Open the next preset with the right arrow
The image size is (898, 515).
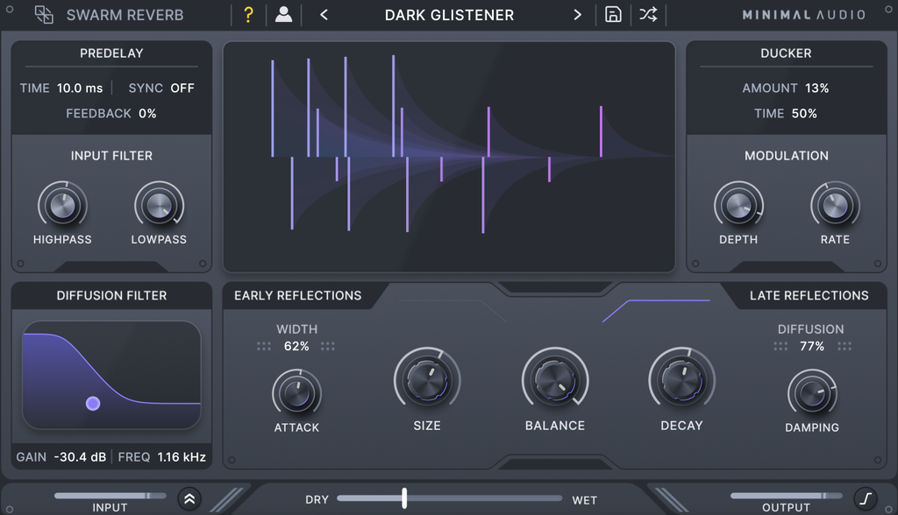pyautogui.click(x=577, y=15)
